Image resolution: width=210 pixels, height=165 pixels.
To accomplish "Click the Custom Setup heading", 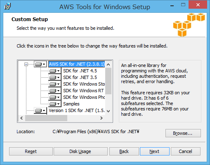I will (x=30, y=19).
